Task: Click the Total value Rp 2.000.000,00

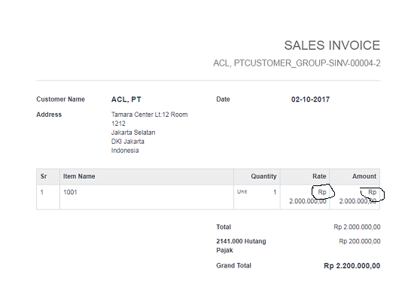Action: coord(357,227)
